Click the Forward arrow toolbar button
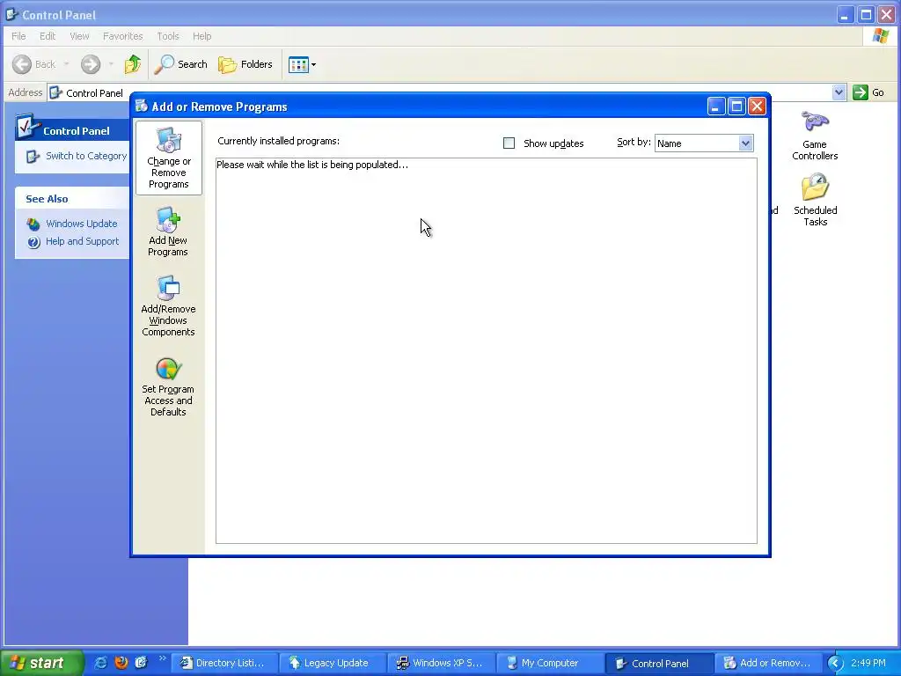 click(x=91, y=64)
